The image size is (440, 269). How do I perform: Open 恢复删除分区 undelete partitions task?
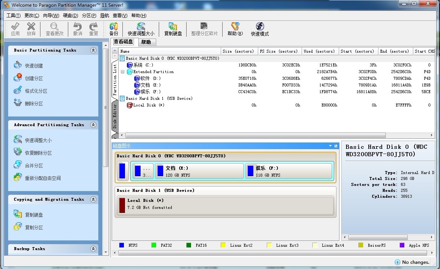click(38, 153)
